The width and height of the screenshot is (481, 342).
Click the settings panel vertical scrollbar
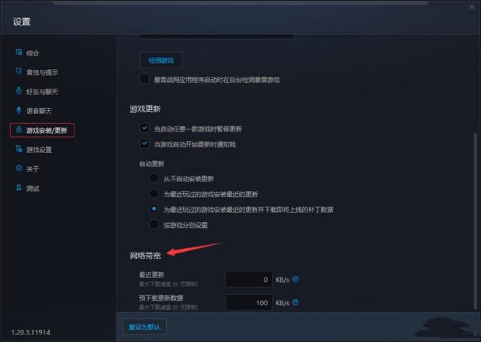pos(475,220)
